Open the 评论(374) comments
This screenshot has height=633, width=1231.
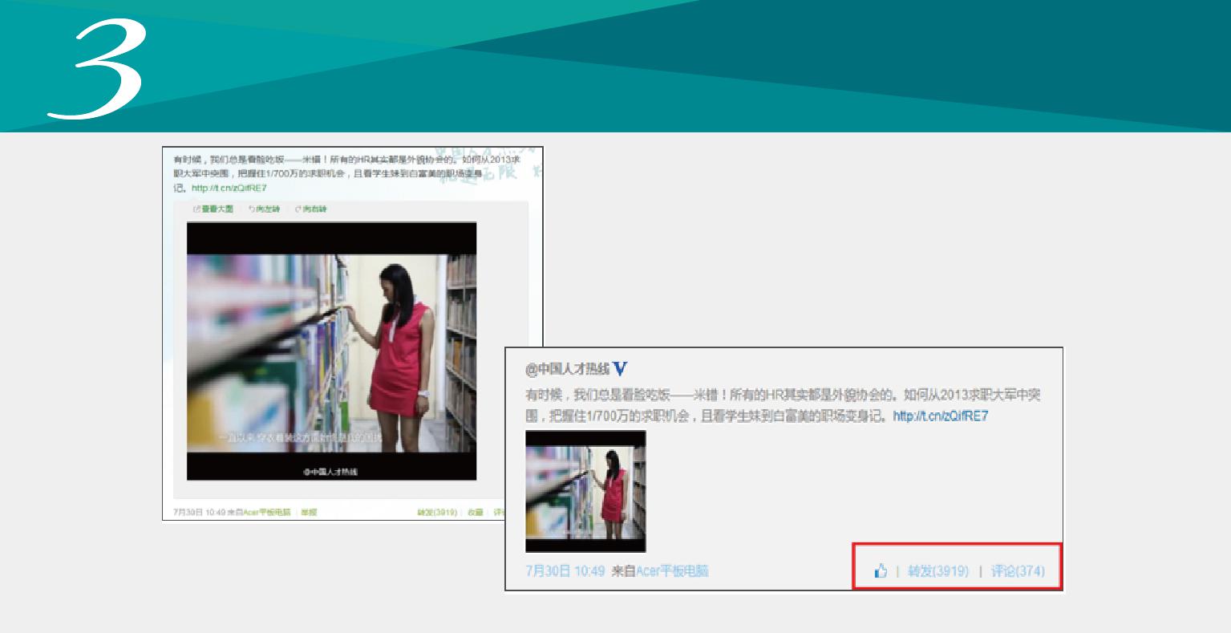[x=1018, y=571]
